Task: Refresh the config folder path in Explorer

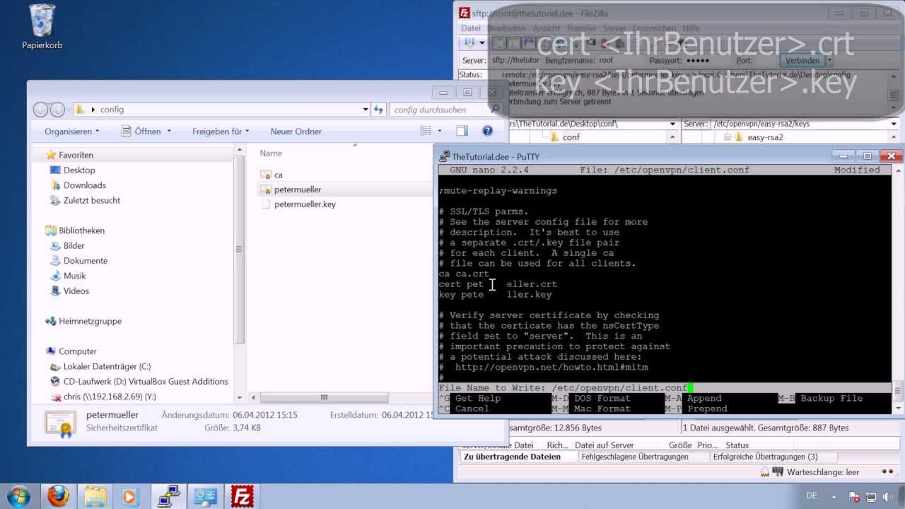Action: point(379,110)
